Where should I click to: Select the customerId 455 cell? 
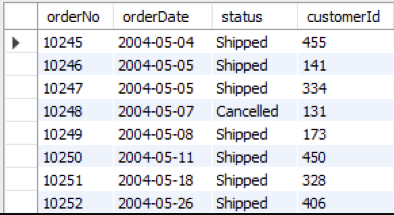click(x=346, y=42)
